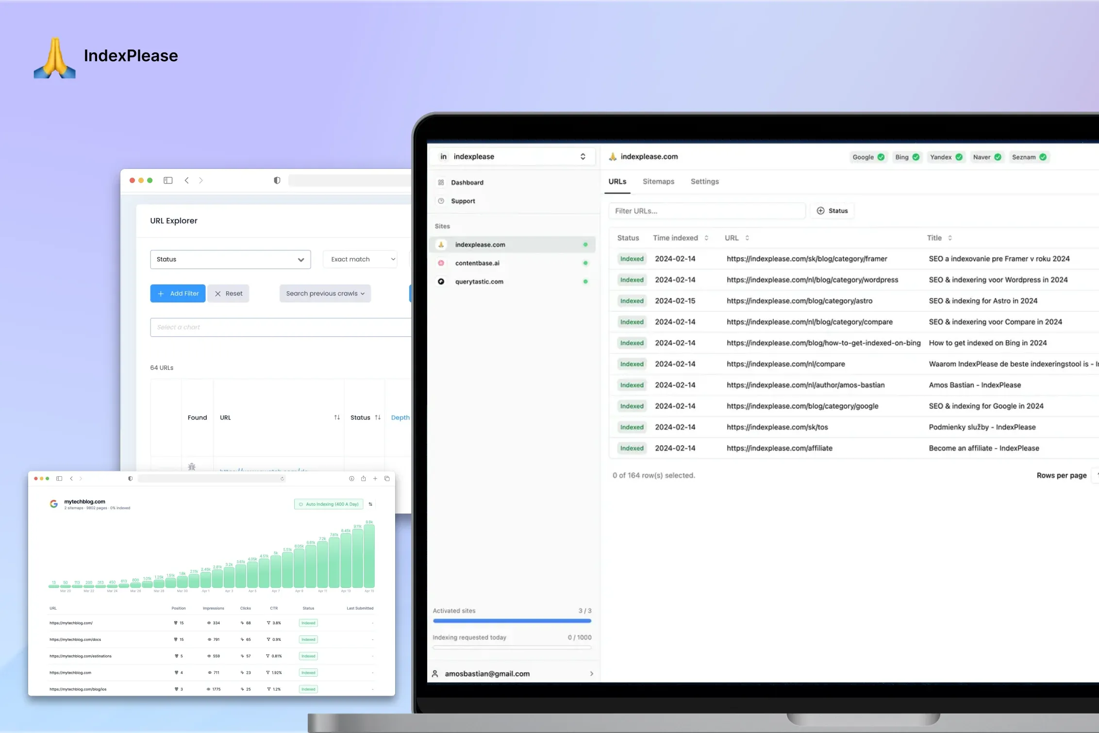
Task: Open the Exact match dropdown
Action: 361,260
